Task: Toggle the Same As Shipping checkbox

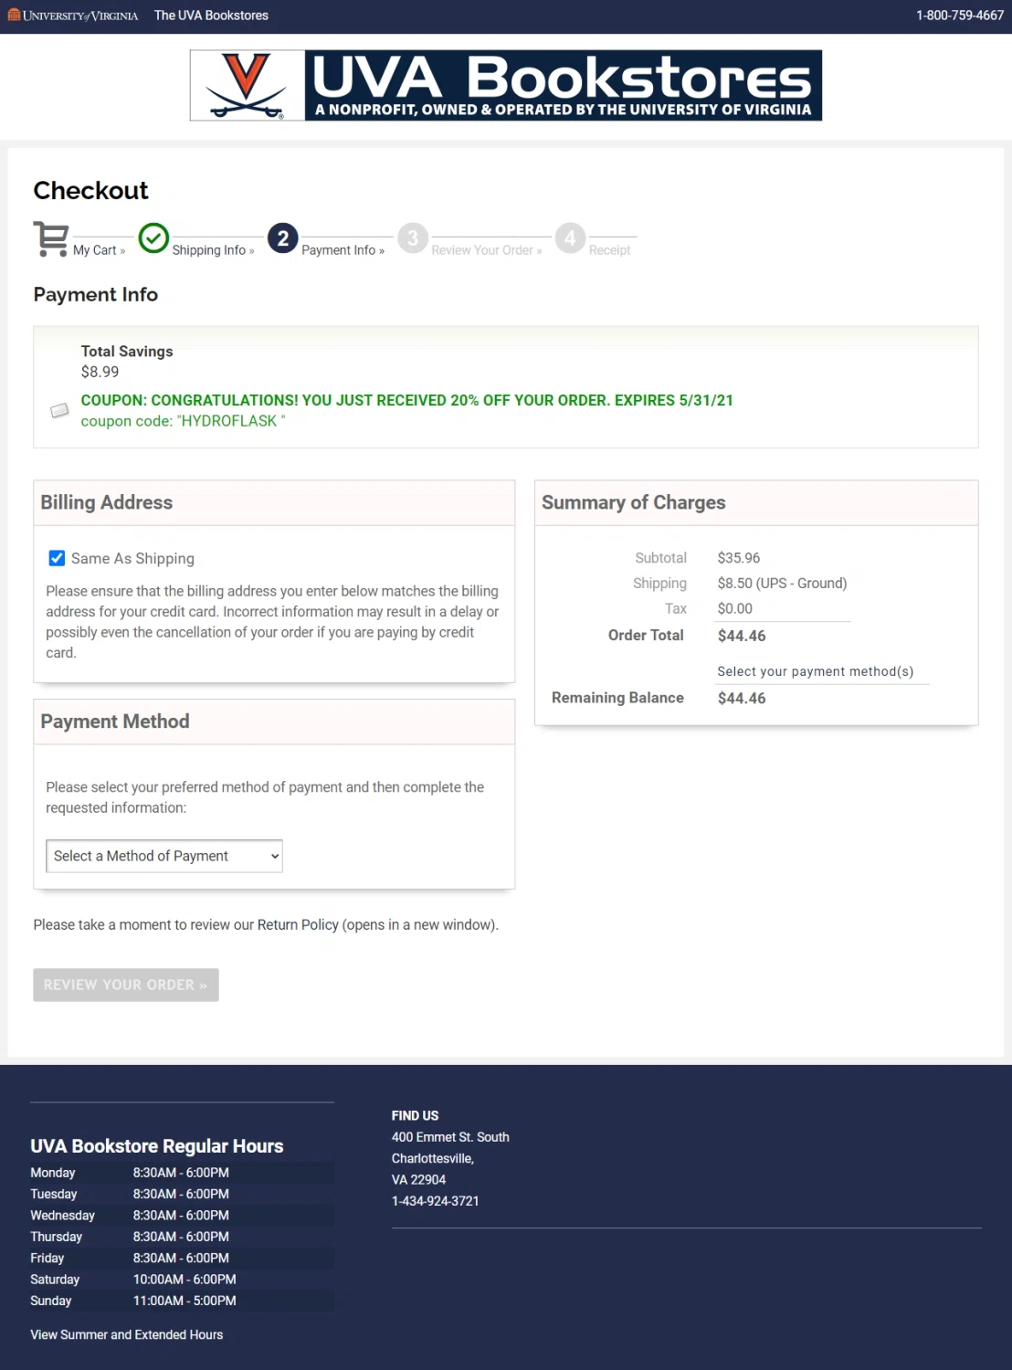Action: pos(57,558)
